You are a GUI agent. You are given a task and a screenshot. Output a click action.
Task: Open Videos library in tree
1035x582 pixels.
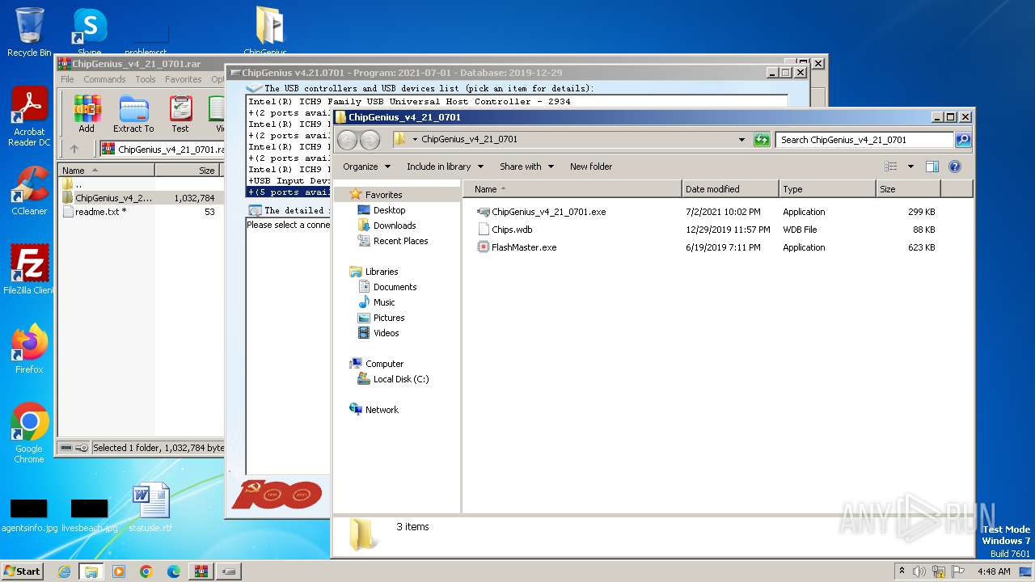tap(378, 333)
